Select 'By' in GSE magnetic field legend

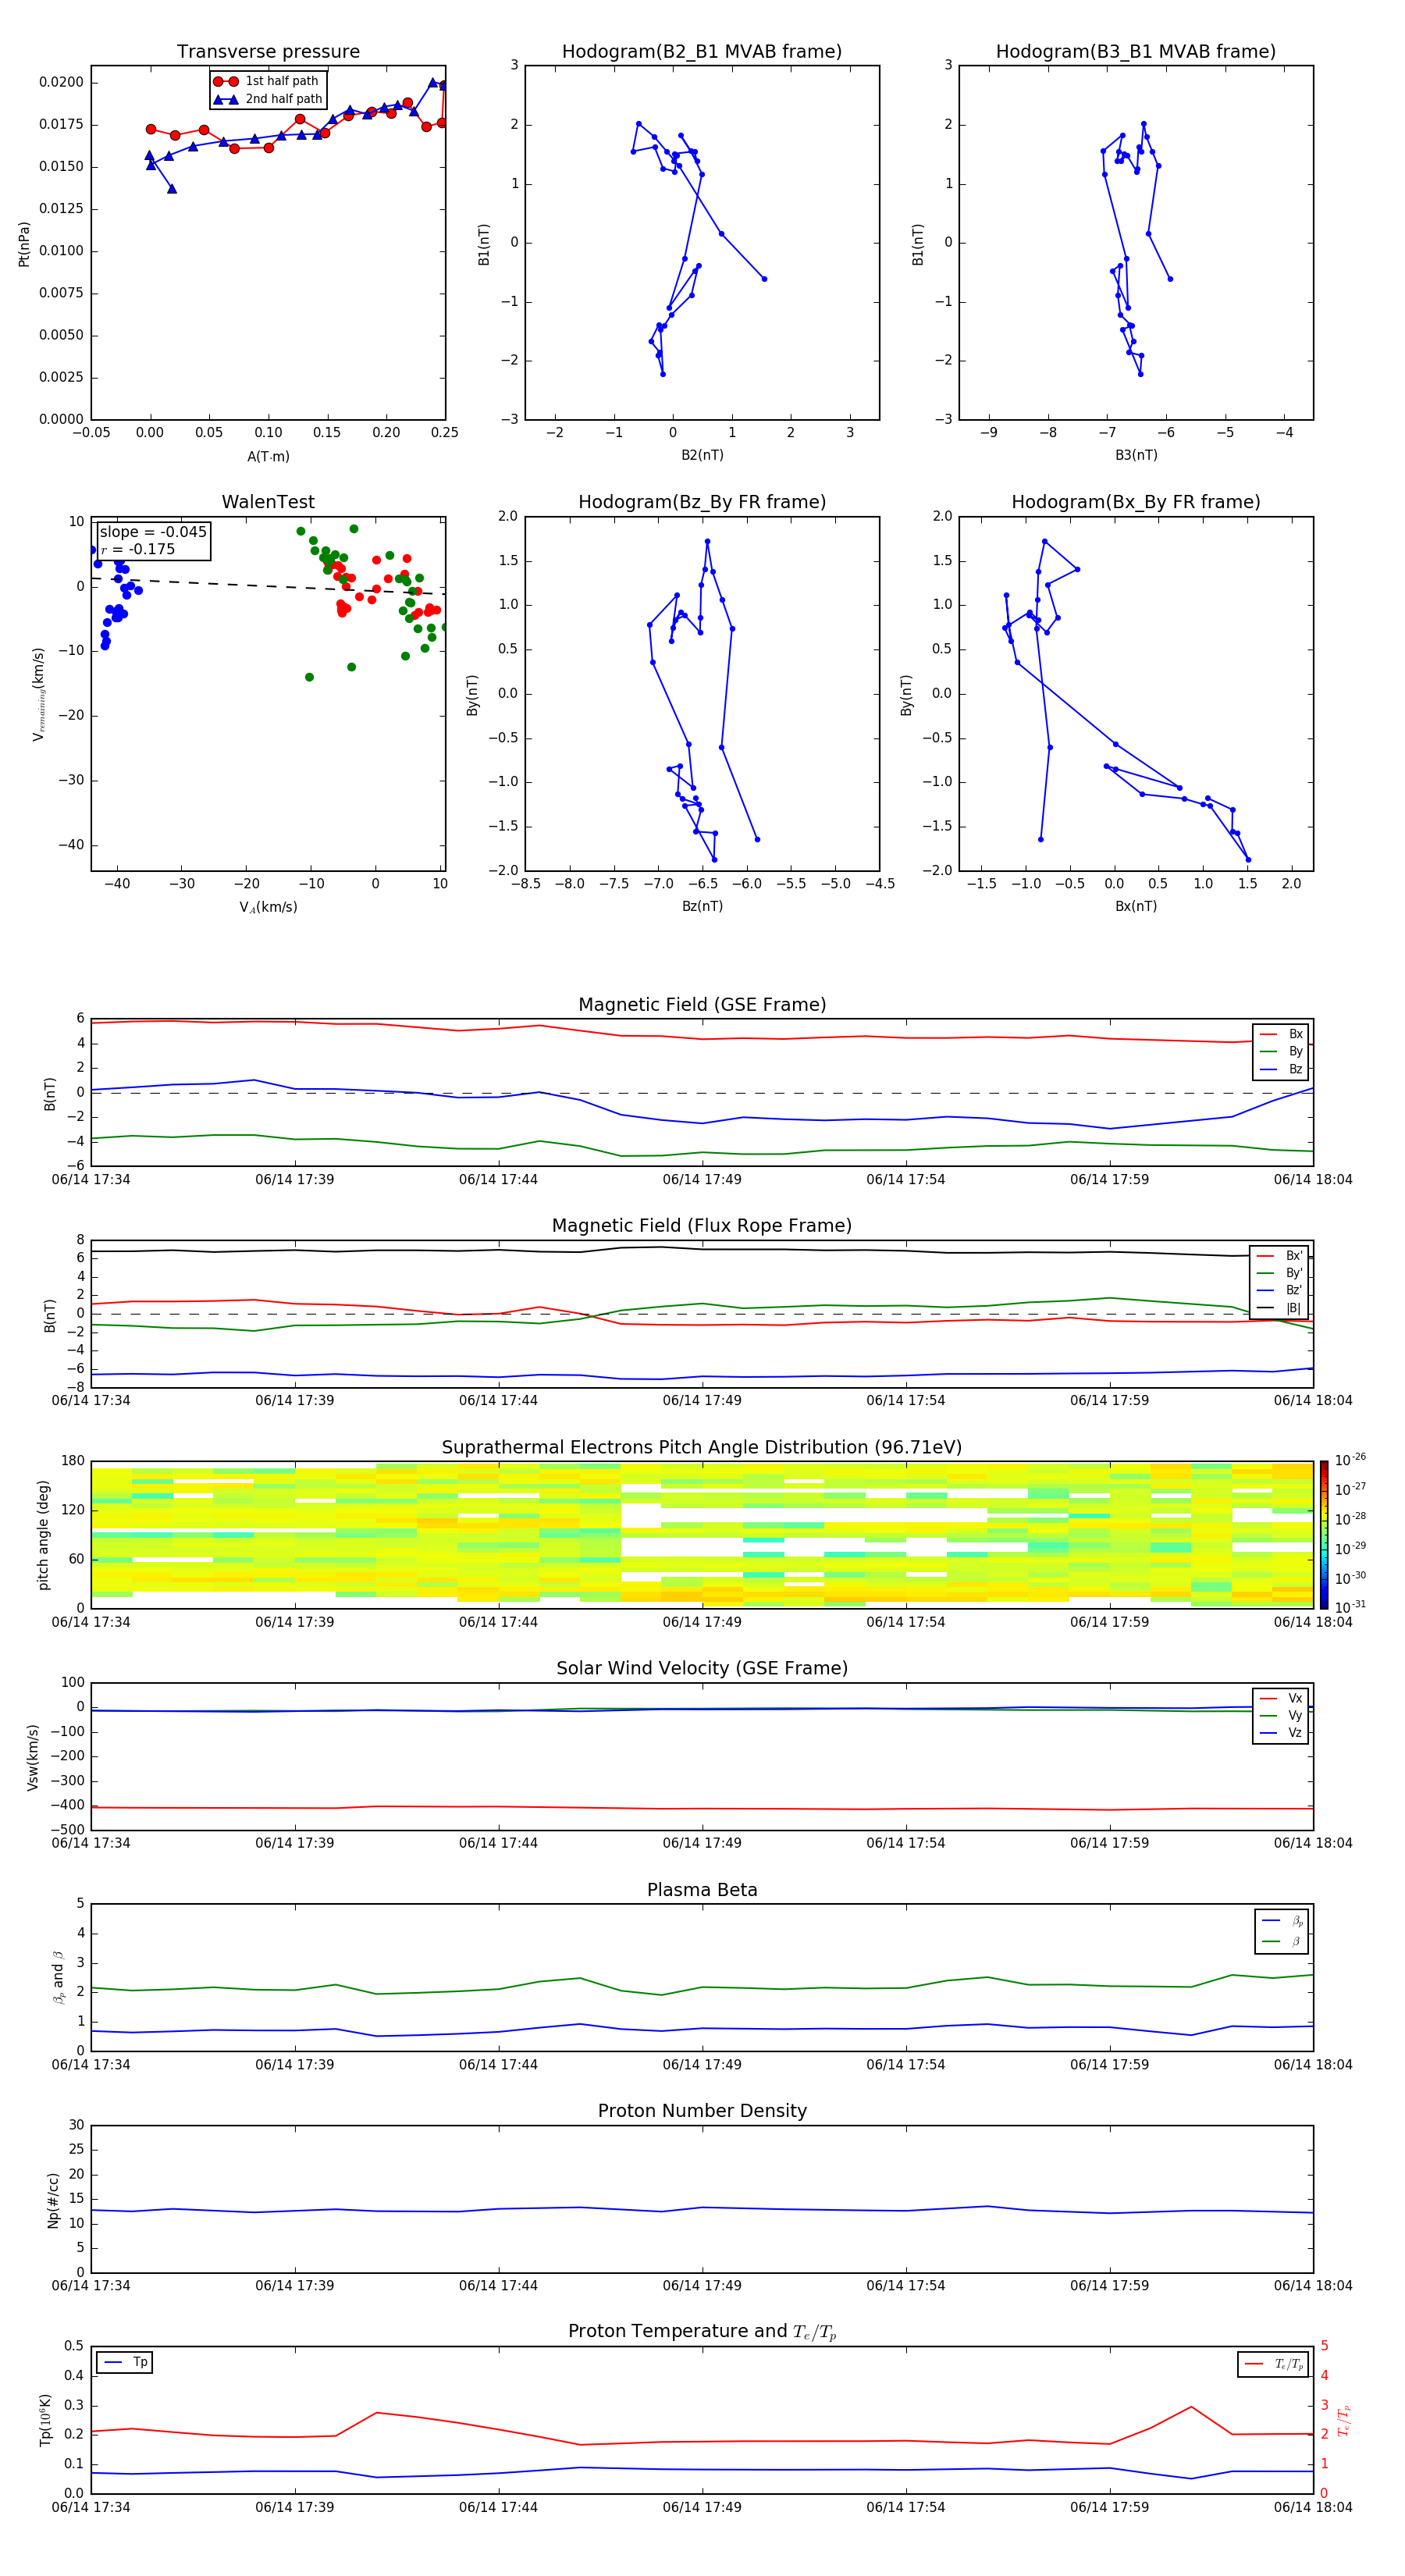1281,1051
